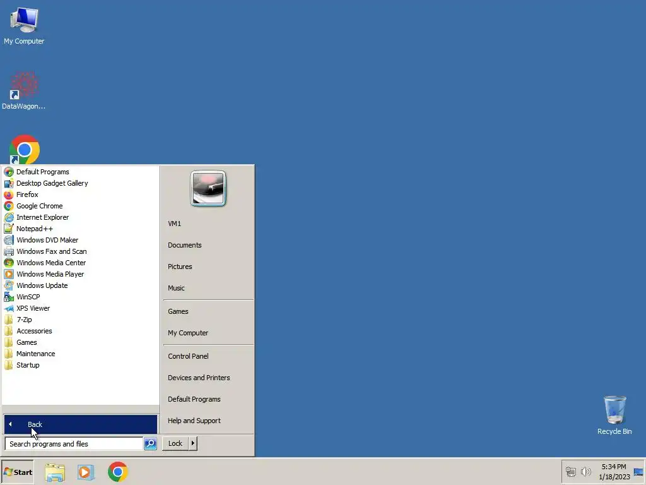
Task: Open the Windows Update icon
Action: pyautogui.click(x=9, y=285)
